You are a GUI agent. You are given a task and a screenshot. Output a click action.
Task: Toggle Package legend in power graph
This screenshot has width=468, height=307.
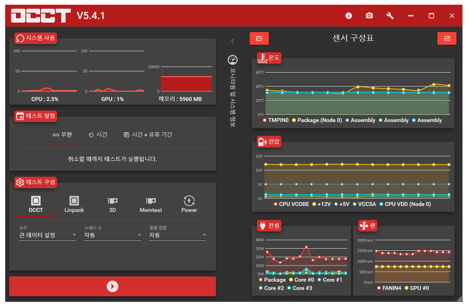(x=272, y=280)
